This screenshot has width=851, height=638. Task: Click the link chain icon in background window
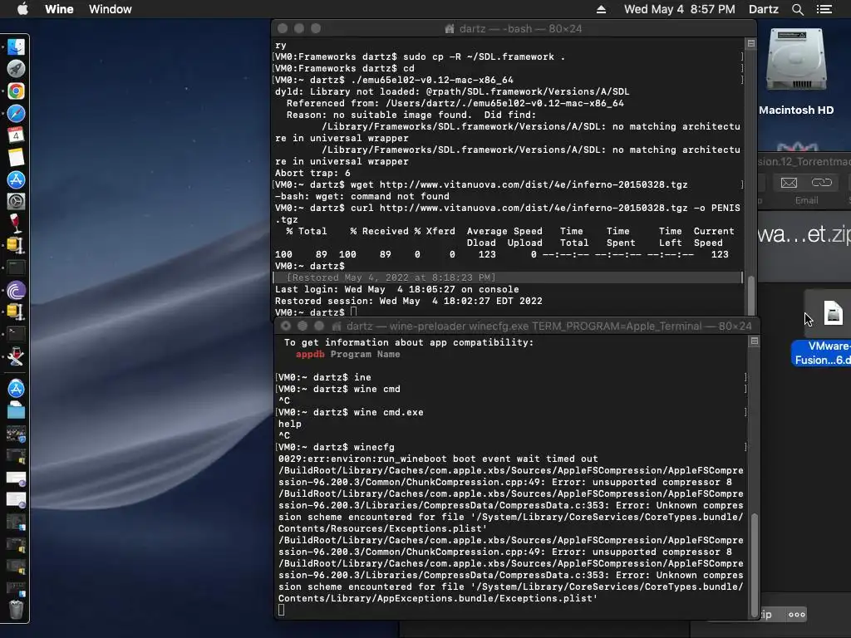tap(822, 183)
